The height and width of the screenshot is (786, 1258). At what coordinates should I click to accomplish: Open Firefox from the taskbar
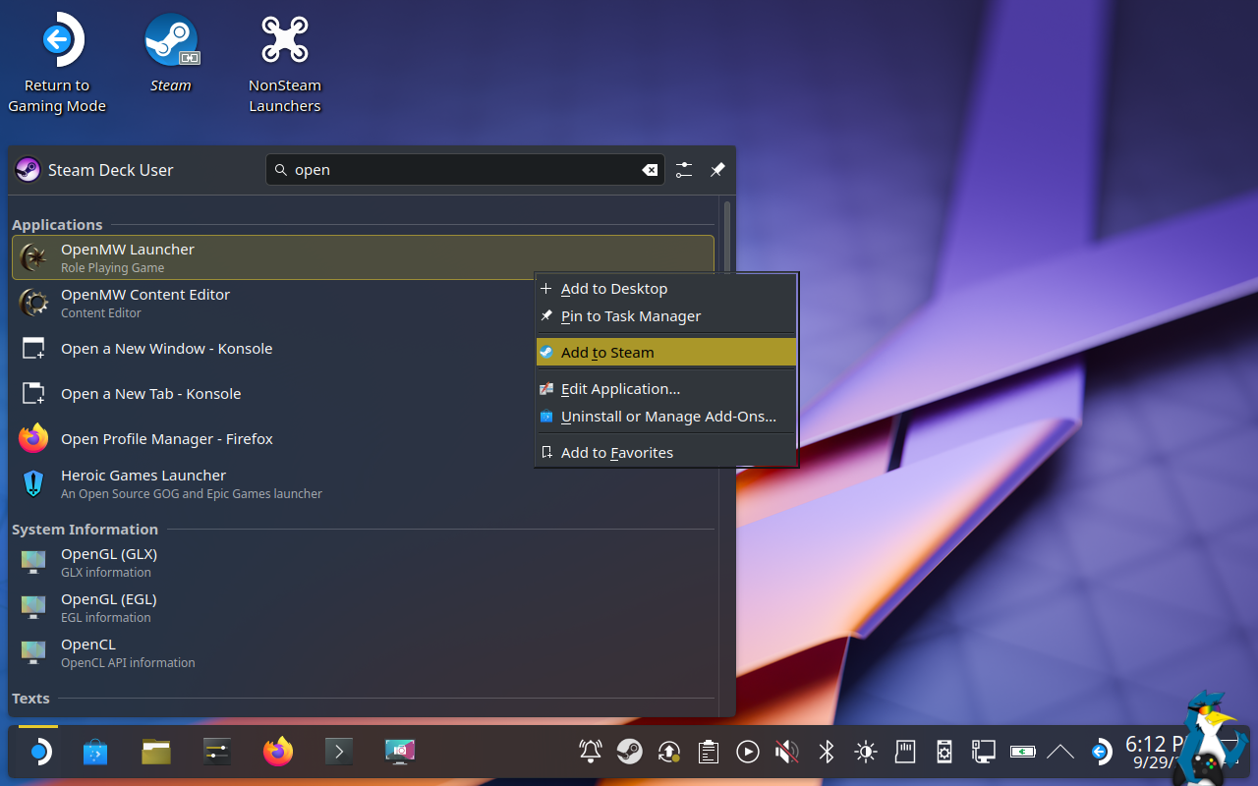[x=278, y=753]
